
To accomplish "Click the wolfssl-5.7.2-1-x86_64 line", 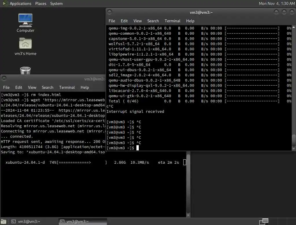I will tap(200, 44).
